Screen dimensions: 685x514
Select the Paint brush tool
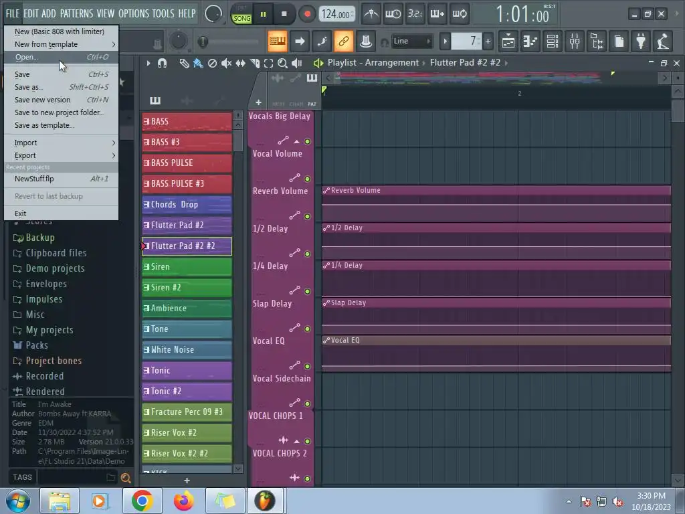198,64
